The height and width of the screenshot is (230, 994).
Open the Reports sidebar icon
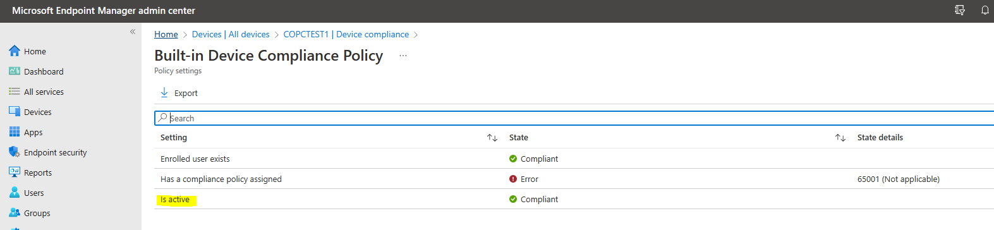[x=14, y=172]
